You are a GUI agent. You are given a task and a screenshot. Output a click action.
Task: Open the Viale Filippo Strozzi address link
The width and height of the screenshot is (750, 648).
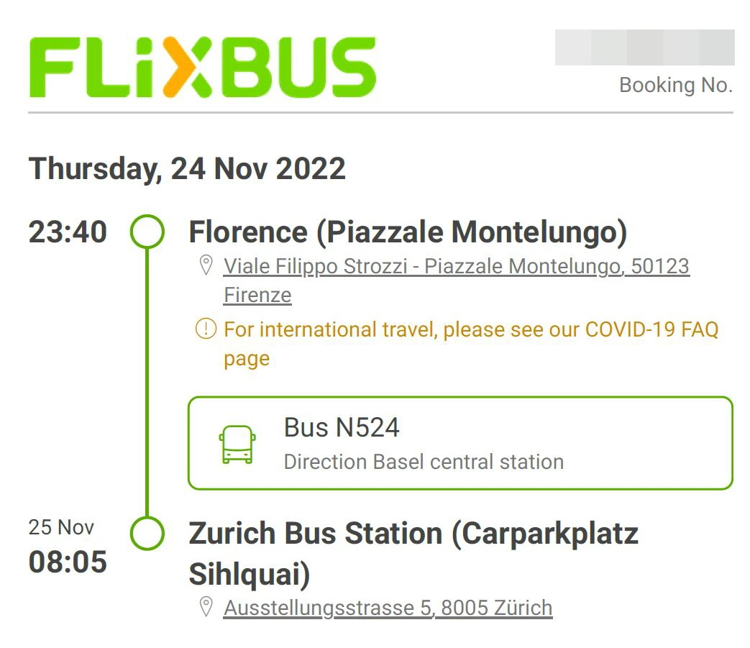[x=456, y=267]
